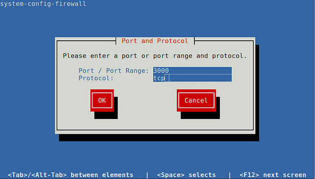The width and height of the screenshot is (315, 179).
Task: Click the tcp text in the protocol field
Action: [159, 78]
